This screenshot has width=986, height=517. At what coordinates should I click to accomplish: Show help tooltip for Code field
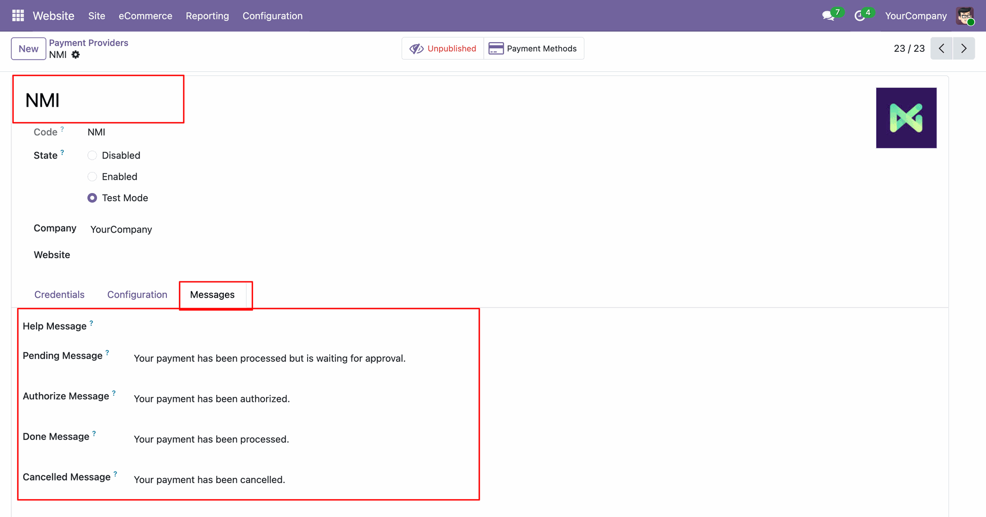click(62, 129)
